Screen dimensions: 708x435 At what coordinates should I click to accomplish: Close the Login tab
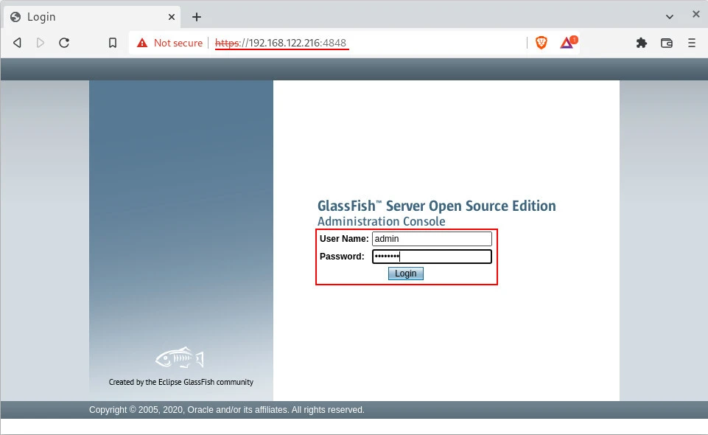click(x=171, y=16)
